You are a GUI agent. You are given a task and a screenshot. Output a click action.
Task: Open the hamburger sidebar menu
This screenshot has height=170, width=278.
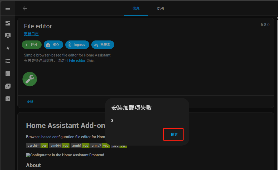pyautogui.click(x=8, y=8)
